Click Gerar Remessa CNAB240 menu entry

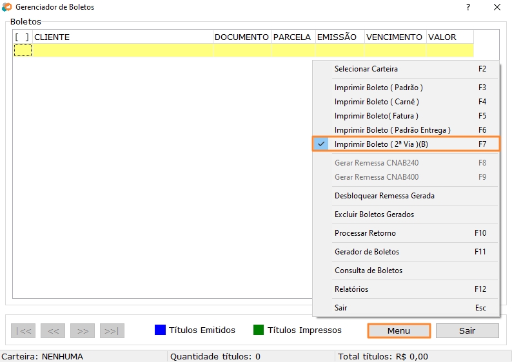406,163
